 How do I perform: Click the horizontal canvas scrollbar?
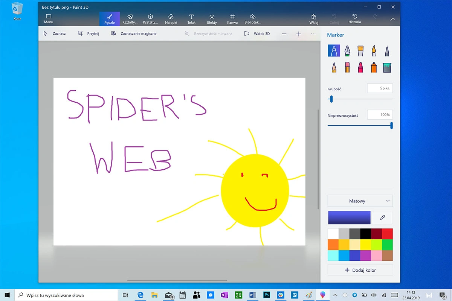[177, 280]
